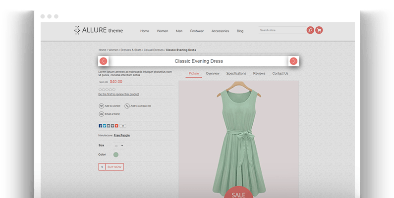394x198 pixels.
Task: Open the Free People manufacturer link
Action: [121, 135]
